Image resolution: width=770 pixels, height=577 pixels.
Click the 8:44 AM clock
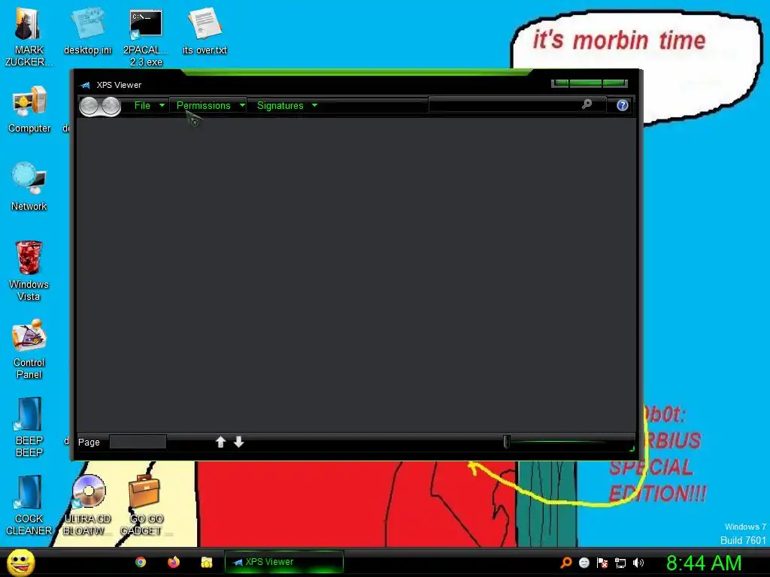point(704,563)
